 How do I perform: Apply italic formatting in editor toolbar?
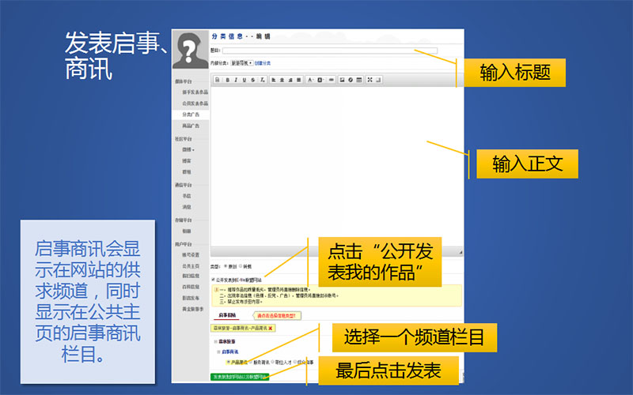pos(235,80)
